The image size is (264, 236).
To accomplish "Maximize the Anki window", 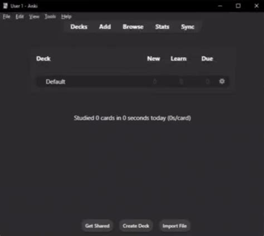I will [x=238, y=6].
